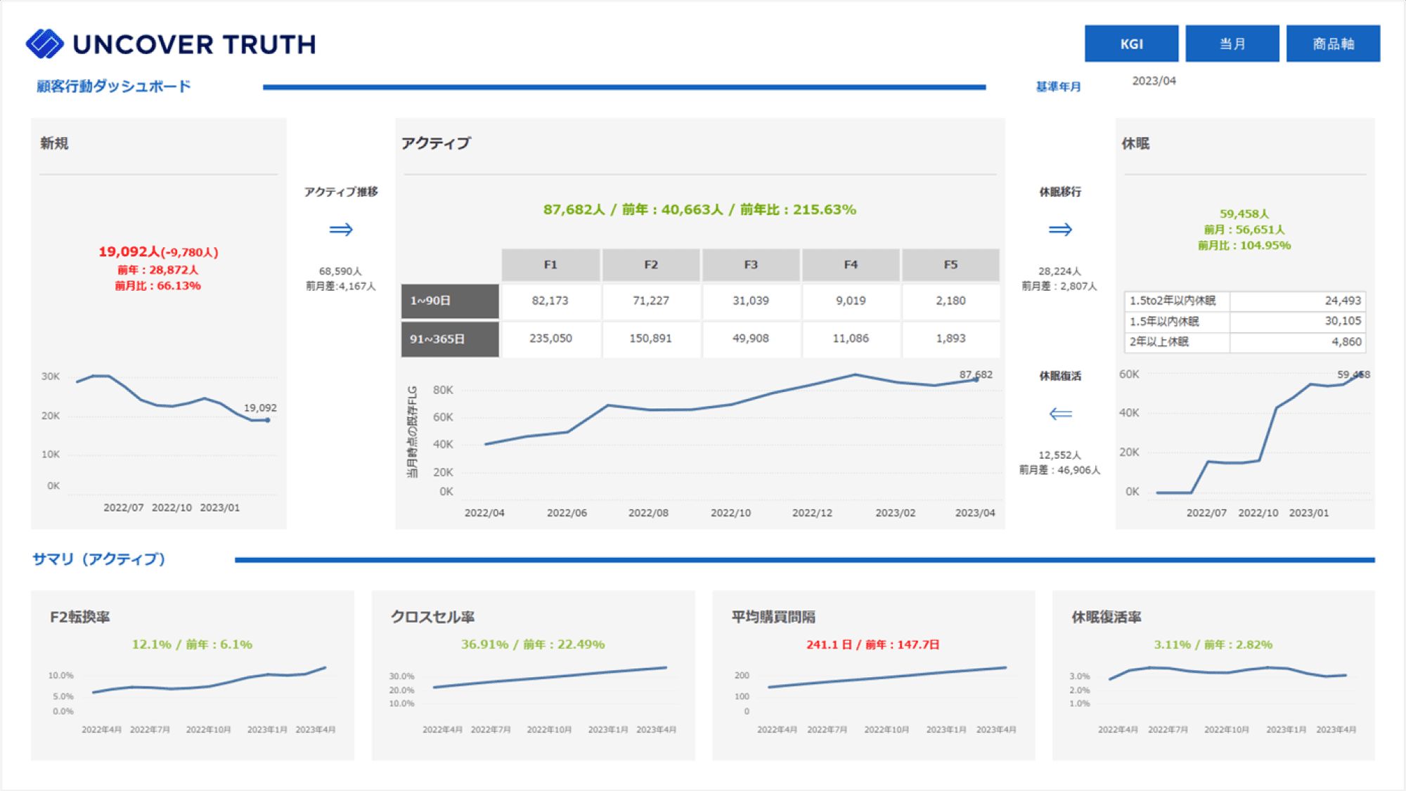The height and width of the screenshot is (791, 1406).
Task: Click the サマリ（アクティブ） section heading
Action: [x=98, y=559]
